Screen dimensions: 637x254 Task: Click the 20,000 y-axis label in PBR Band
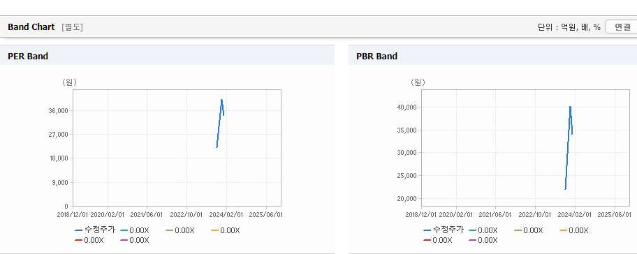(407, 198)
